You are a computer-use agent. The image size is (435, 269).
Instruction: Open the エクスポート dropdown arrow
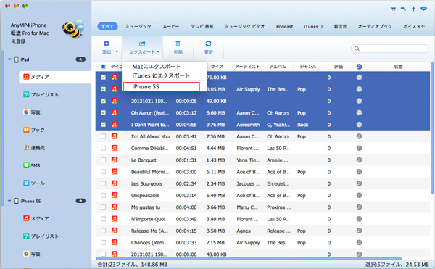click(x=158, y=52)
